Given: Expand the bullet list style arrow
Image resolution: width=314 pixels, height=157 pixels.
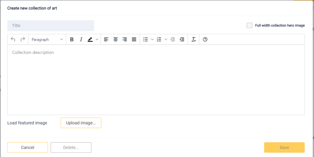Looking at the screenshot, I should tap(152, 39).
